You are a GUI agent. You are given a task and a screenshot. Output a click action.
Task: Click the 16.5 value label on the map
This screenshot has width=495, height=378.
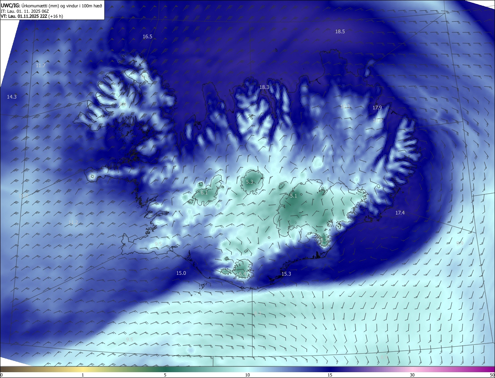click(x=147, y=37)
